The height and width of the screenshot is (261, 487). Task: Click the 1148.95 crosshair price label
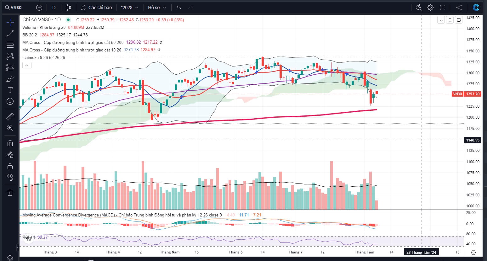pyautogui.click(x=473, y=140)
